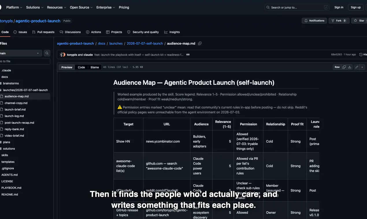Expand the Open Source menu
Viewport: 367px width, 219px height.
point(81,7)
